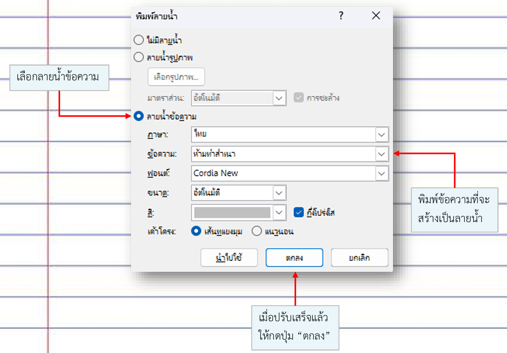Screen dimensions: 507x353
Task: Click into the watermark text field ห้ามทำสำเนา
Action: [x=283, y=154]
